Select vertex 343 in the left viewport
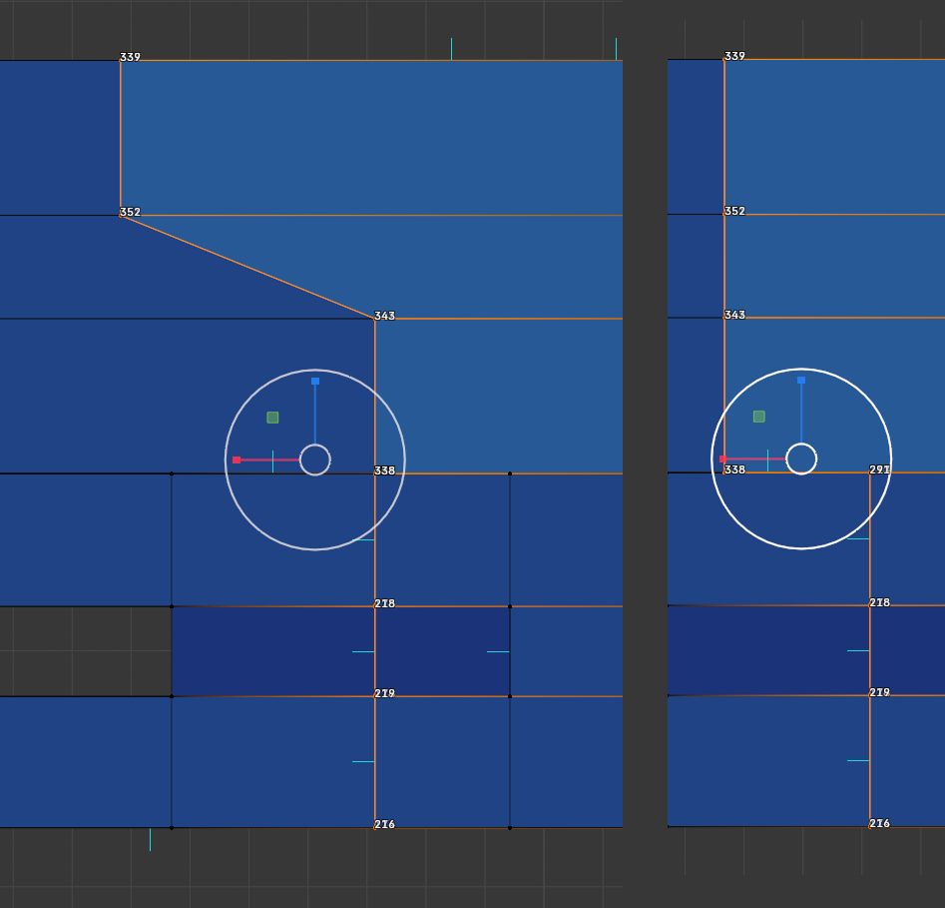The height and width of the screenshot is (908, 945). (375, 319)
